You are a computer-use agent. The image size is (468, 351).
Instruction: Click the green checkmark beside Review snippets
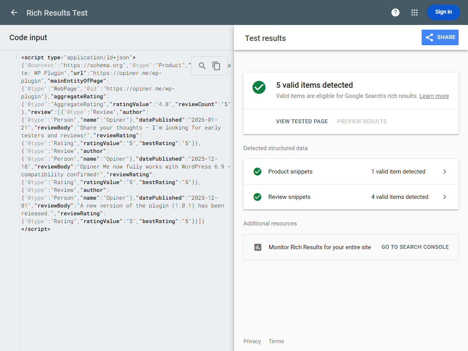(x=257, y=197)
